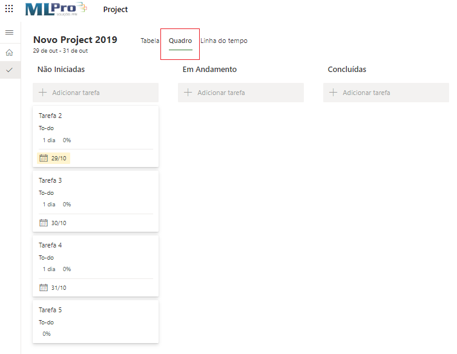Click the MLPro logo
This screenshot has height=354, width=457.
point(56,9)
